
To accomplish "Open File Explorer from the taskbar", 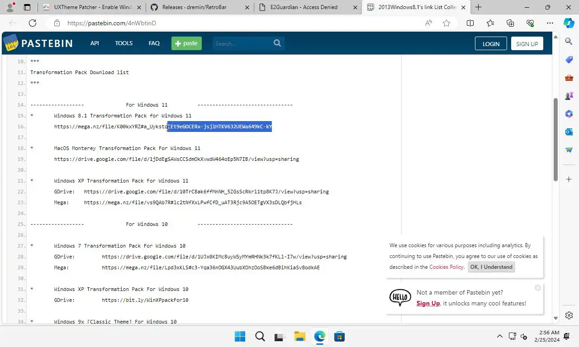I will point(300,336).
